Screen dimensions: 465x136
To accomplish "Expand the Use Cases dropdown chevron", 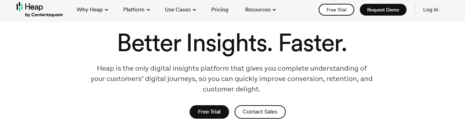I will [x=194, y=10].
